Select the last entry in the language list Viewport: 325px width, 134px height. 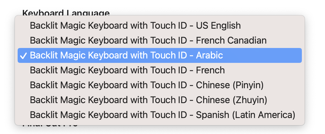click(162, 115)
